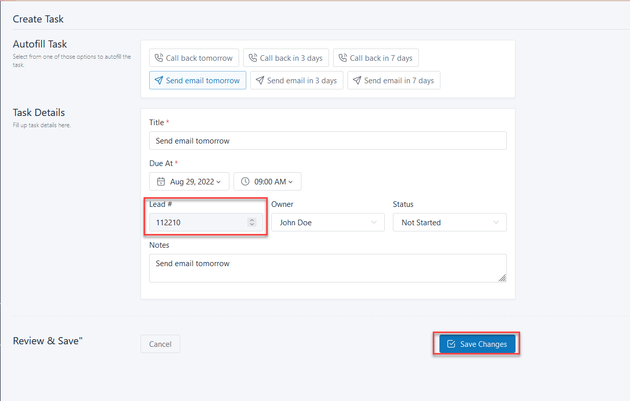This screenshot has width=630, height=401.
Task: Click the phone icon on Call back in 7 days
Action: tap(342, 58)
